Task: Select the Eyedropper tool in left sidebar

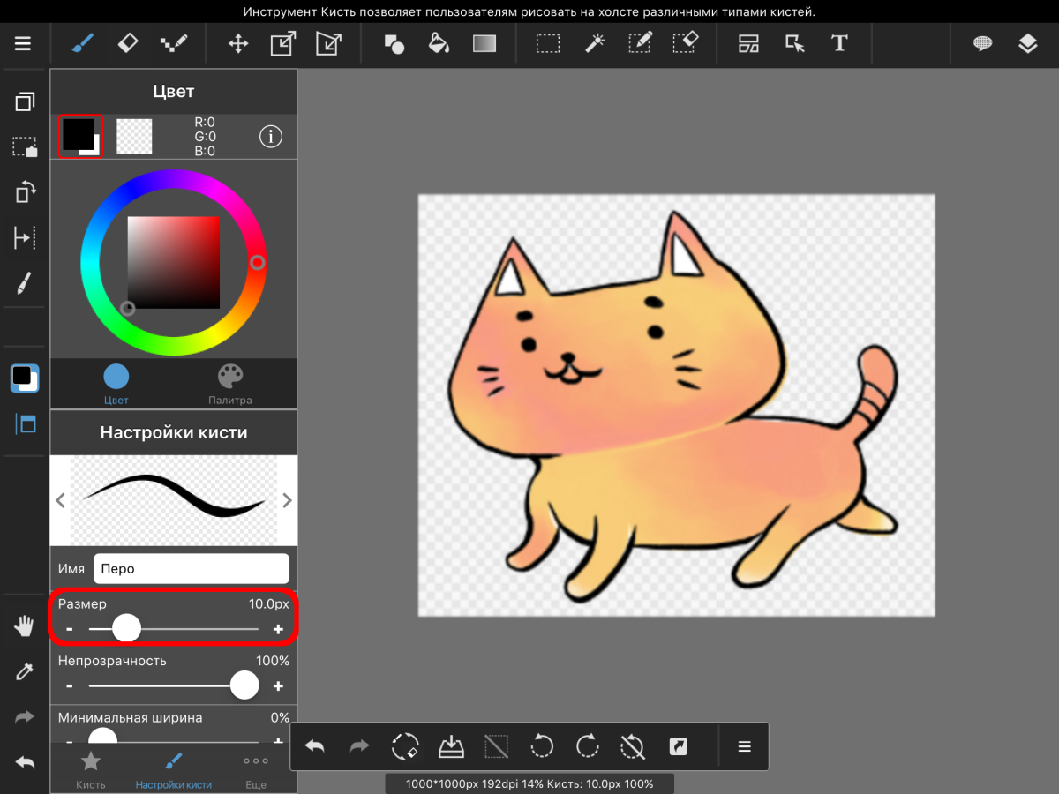Action: tap(24, 672)
